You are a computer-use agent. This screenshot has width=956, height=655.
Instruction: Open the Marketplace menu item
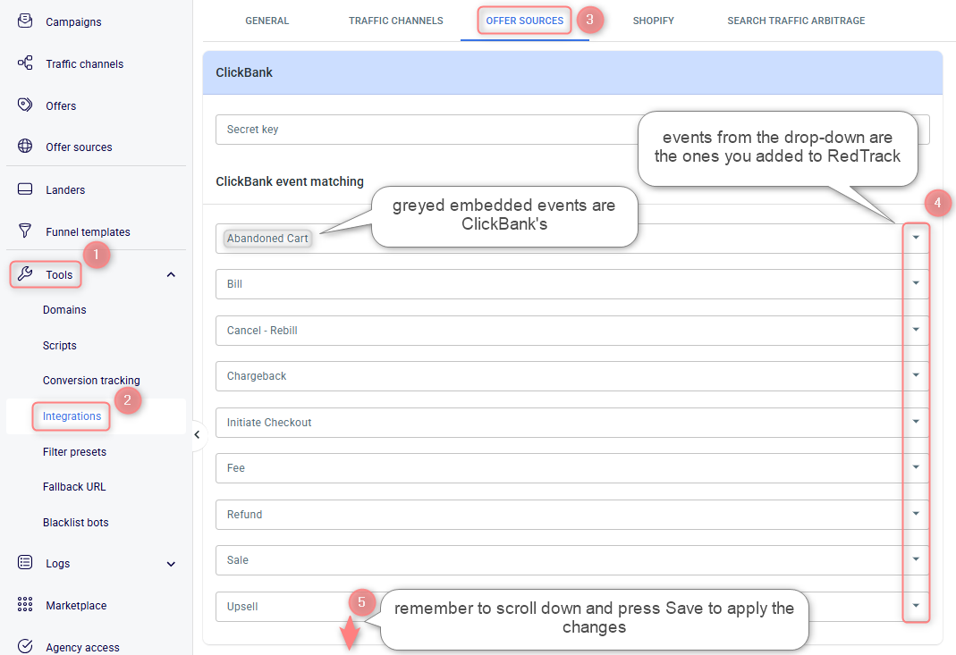(x=76, y=606)
